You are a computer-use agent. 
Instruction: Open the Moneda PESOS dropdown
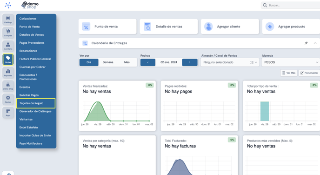click(x=291, y=62)
